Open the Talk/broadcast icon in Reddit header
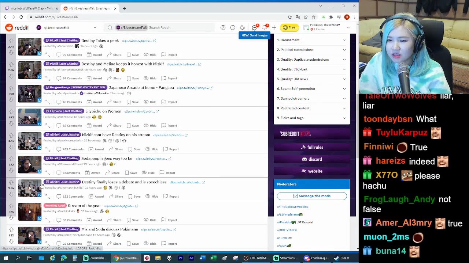 click(x=243, y=28)
